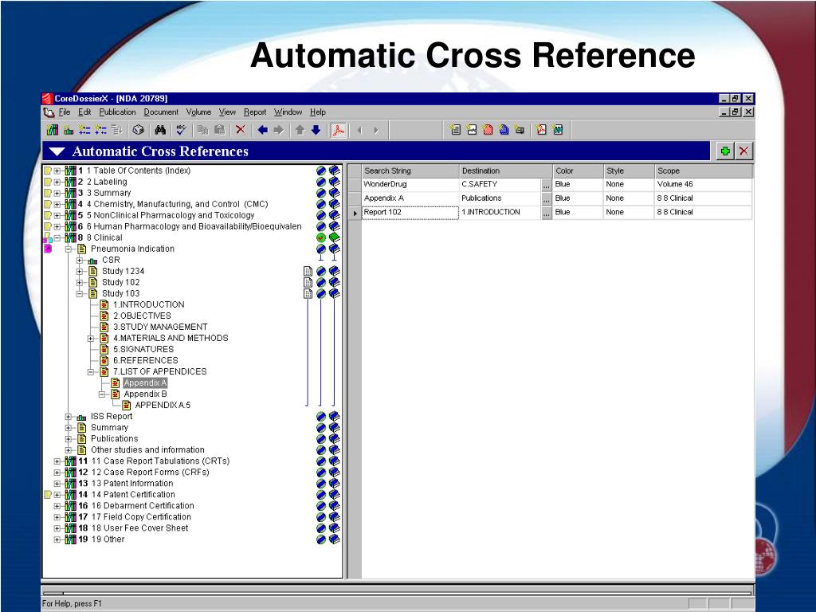Click the ellipsis button beside C.SAFETY destination

546,185
